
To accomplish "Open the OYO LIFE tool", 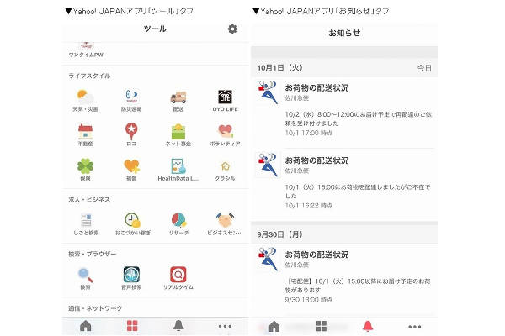I will coord(225,101).
